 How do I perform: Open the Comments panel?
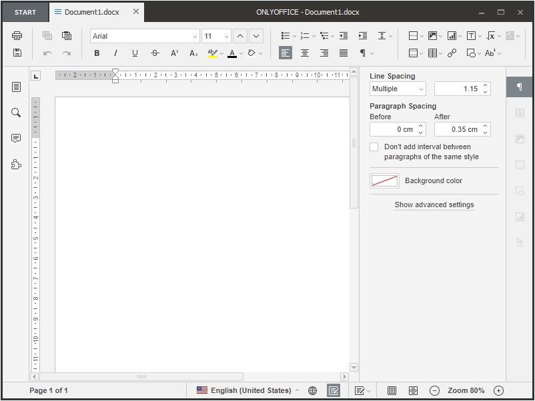click(x=16, y=138)
